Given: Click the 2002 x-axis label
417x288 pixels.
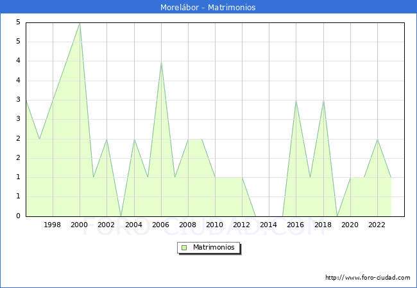Looking at the screenshot, I should coord(106,225).
